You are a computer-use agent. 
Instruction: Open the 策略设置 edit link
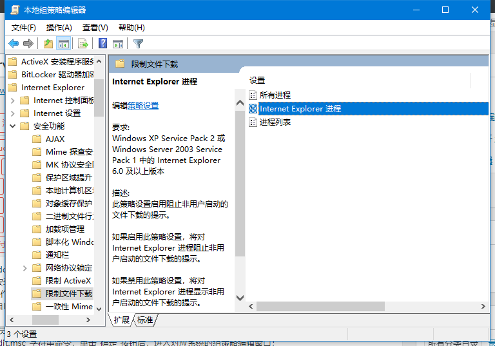click(x=143, y=106)
